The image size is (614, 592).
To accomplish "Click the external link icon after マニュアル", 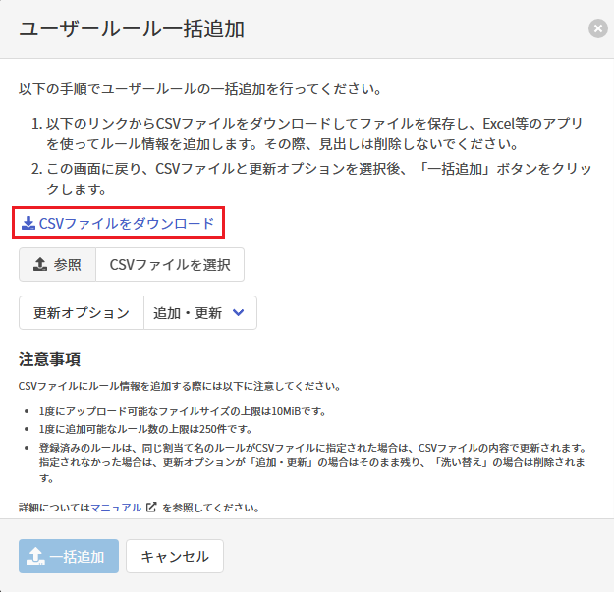I will (150, 508).
